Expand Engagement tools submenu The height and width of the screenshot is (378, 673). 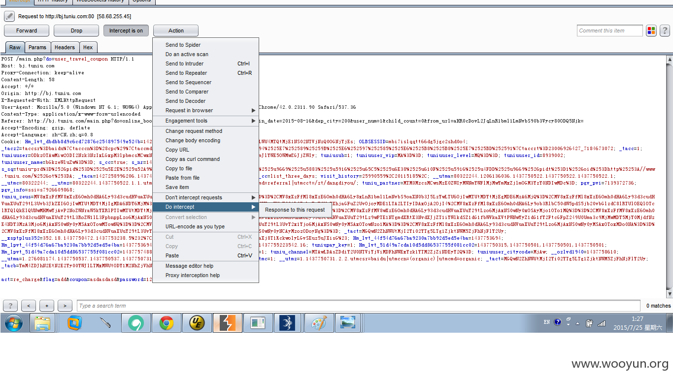point(205,121)
